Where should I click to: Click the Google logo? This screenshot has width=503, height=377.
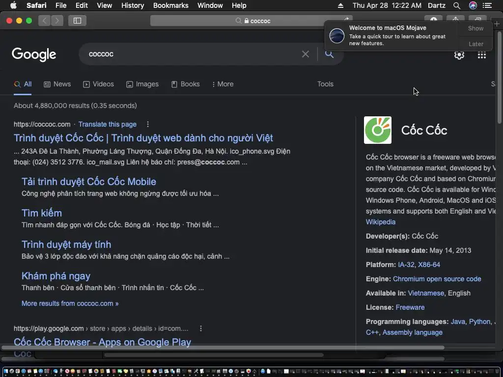[x=34, y=54]
